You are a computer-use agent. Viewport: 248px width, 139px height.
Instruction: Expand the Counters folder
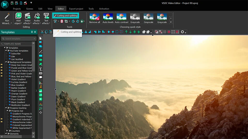coord(7,131)
